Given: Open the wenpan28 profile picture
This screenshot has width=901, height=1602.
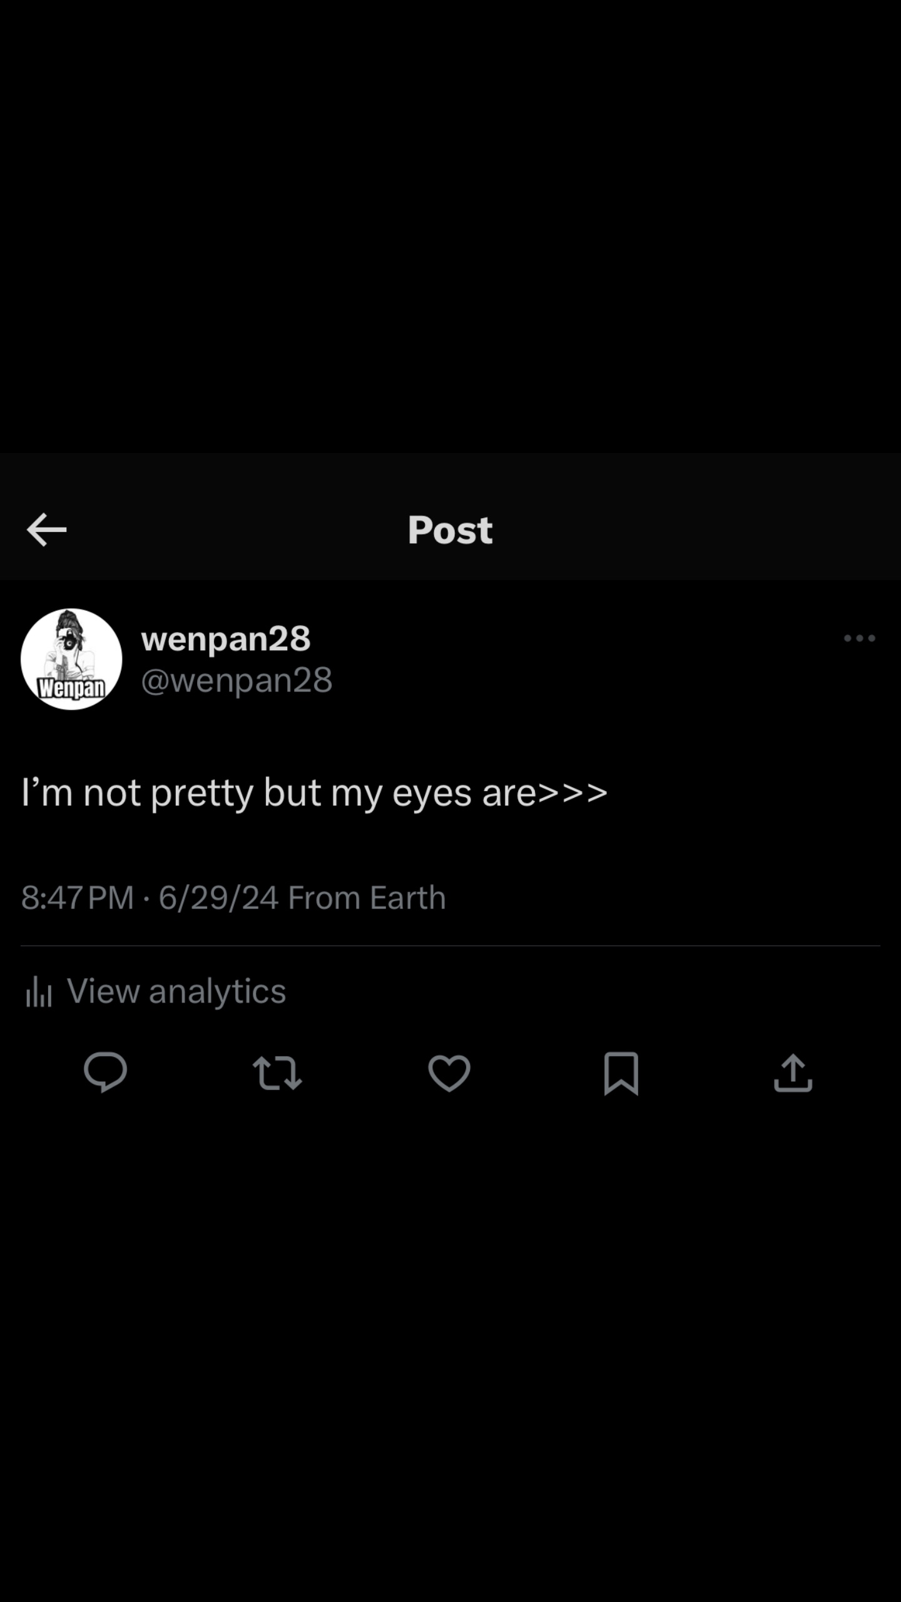Looking at the screenshot, I should pyautogui.click(x=71, y=659).
